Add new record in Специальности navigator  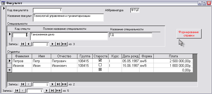tap(64, 44)
